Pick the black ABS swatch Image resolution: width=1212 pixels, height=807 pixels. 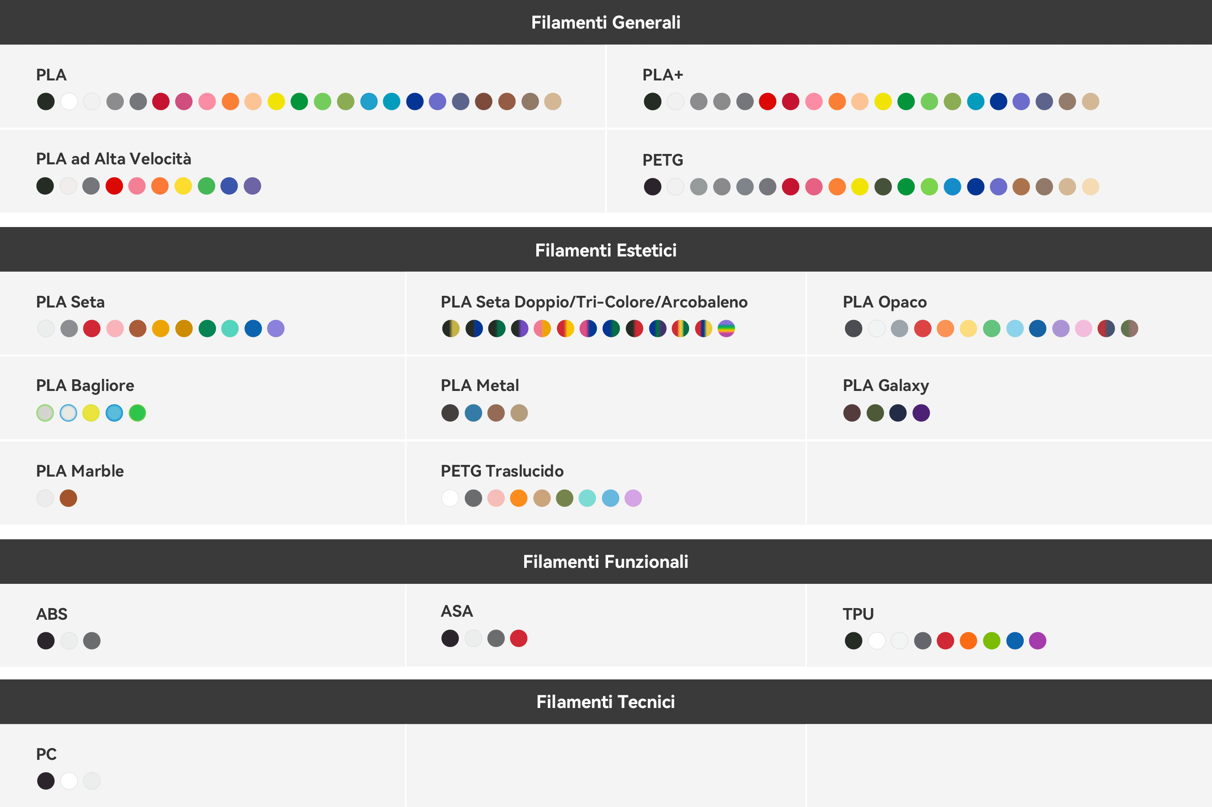coord(46,641)
